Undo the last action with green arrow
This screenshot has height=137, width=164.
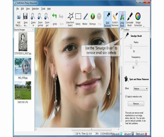coord(55,16)
